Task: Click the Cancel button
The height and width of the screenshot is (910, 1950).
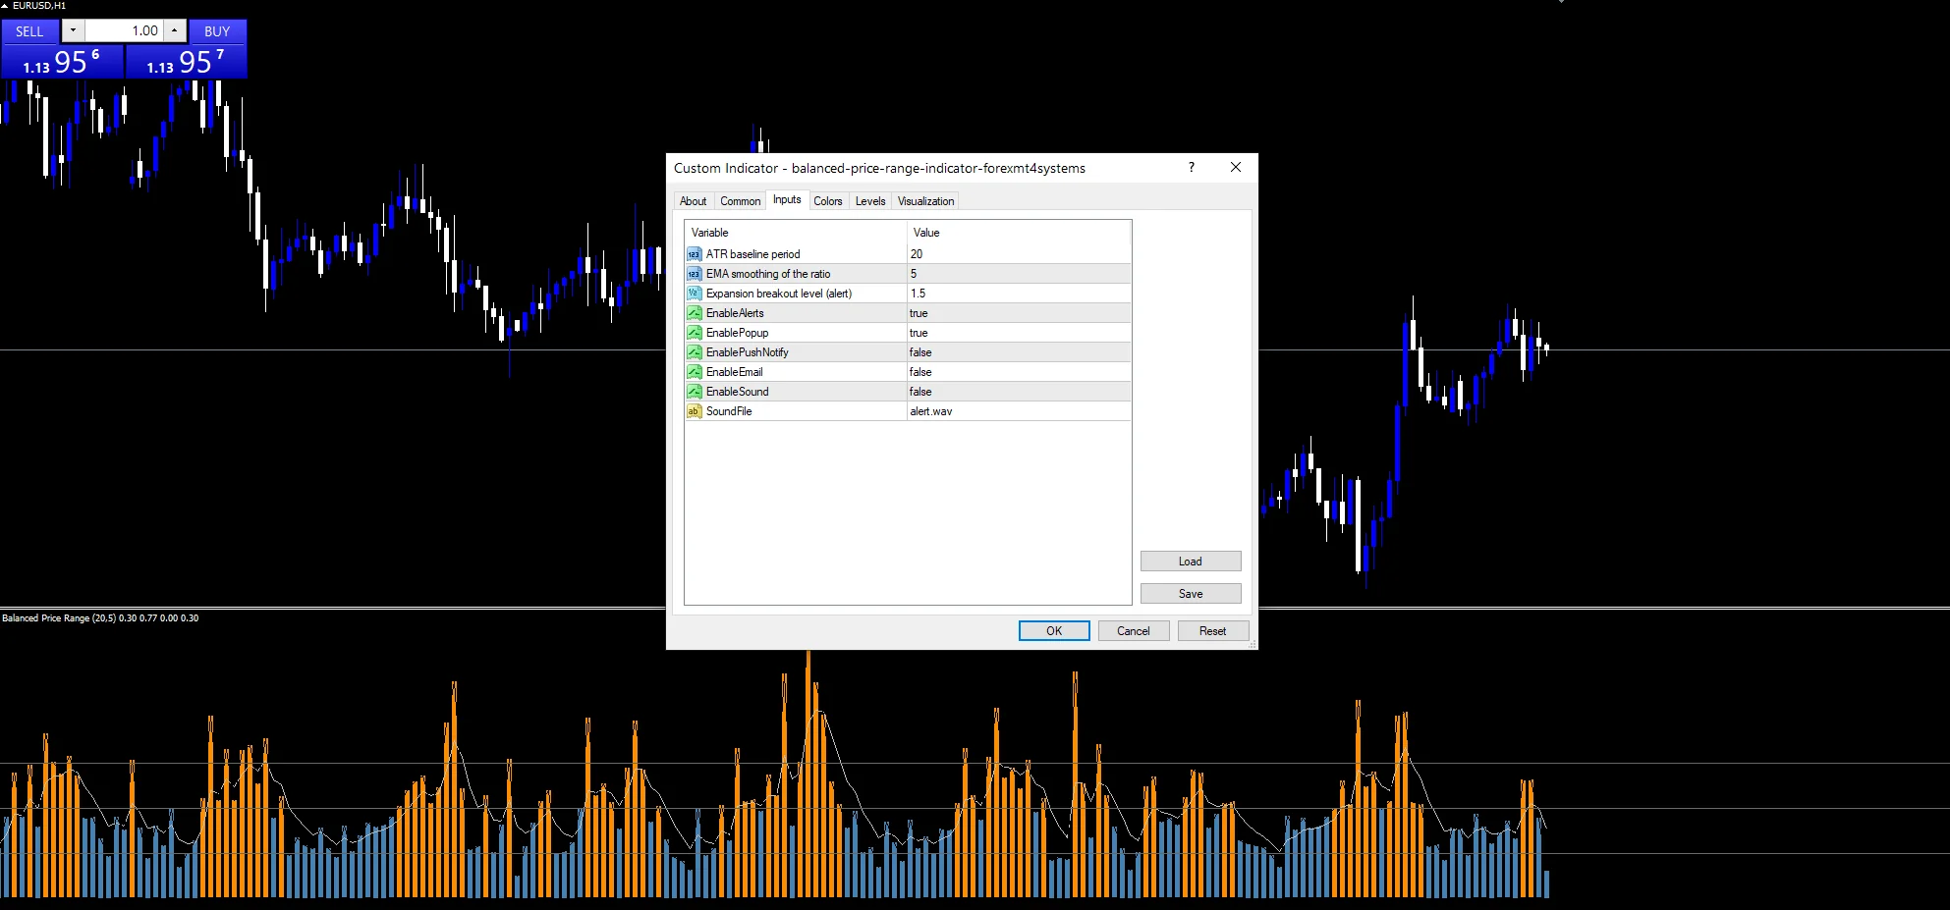Action: [x=1134, y=631]
